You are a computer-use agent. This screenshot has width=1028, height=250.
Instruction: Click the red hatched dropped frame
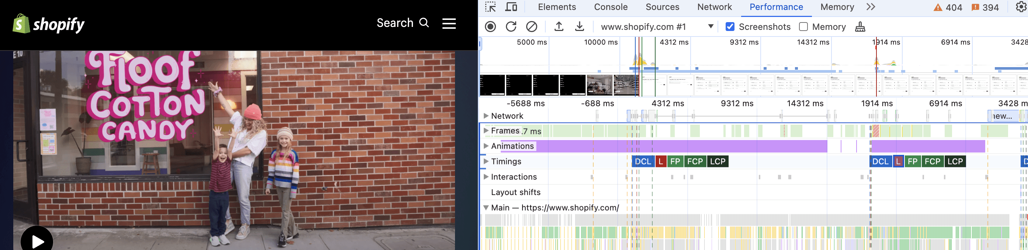876,131
